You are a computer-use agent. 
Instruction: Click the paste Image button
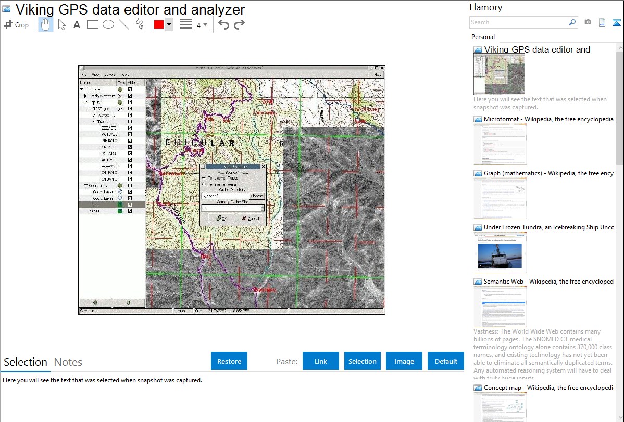pyautogui.click(x=404, y=361)
